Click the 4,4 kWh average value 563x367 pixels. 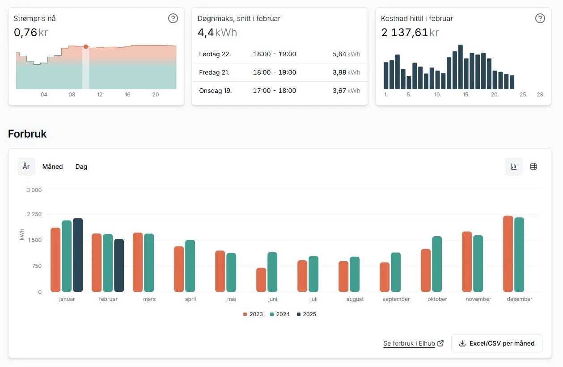217,33
